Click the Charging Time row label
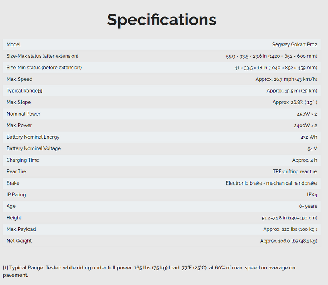 click(23, 160)
